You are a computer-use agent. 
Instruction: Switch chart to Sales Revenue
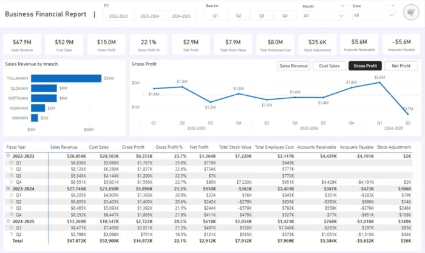pos(293,66)
